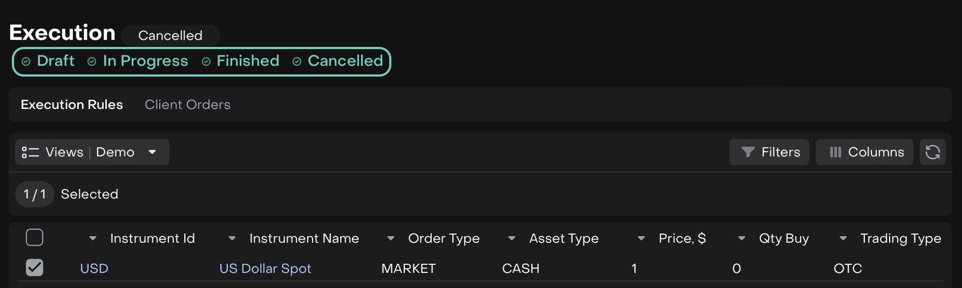962x288 pixels.
Task: Click the Draft status check icon
Action: click(x=26, y=61)
